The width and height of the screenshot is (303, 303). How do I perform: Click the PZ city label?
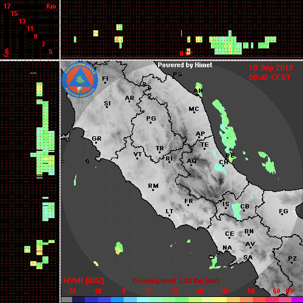coord(292,259)
